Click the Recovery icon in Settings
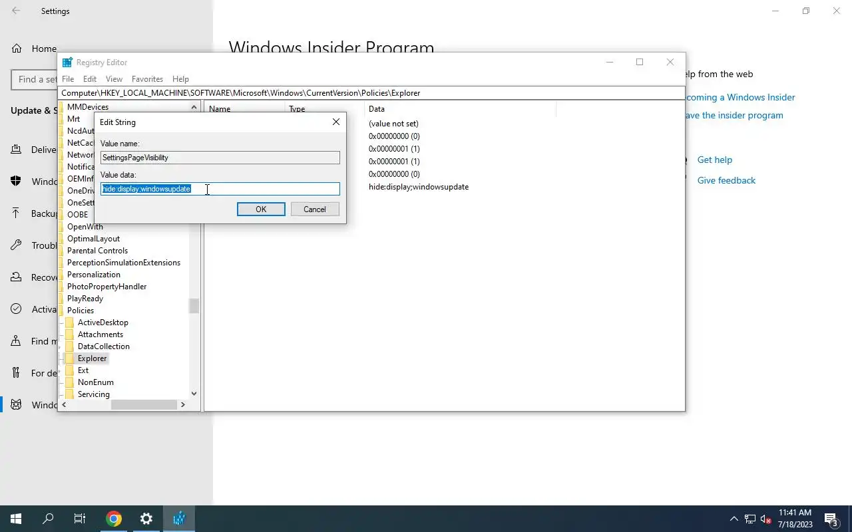This screenshot has width=852, height=532. [16, 277]
